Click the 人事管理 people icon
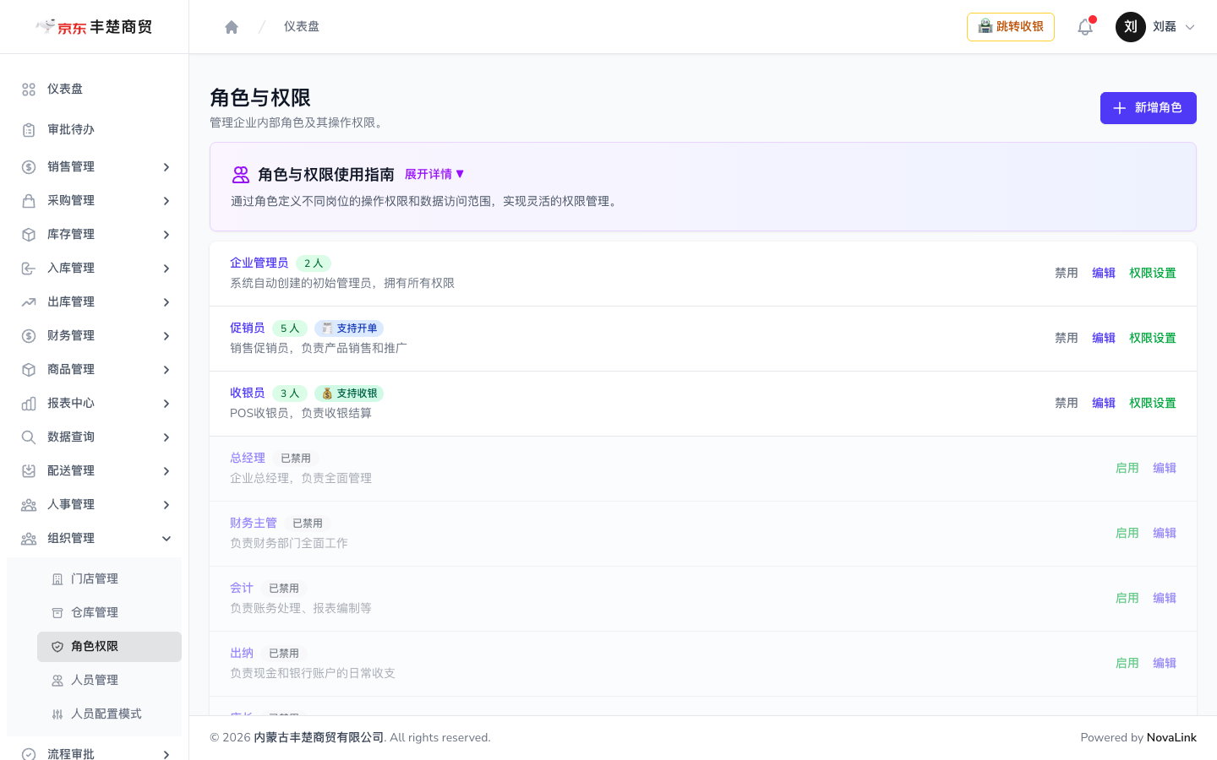1217x760 pixels. click(x=29, y=505)
